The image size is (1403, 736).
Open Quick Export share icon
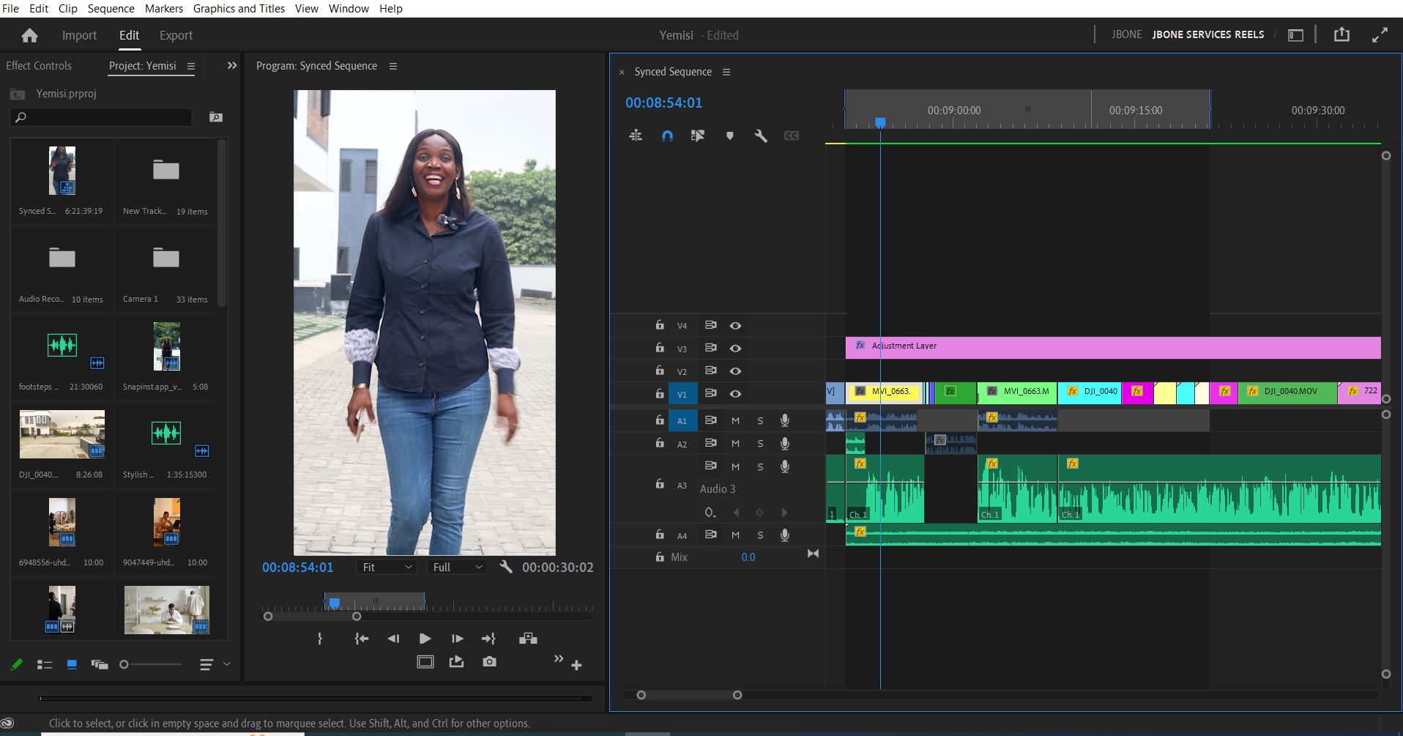(1341, 34)
